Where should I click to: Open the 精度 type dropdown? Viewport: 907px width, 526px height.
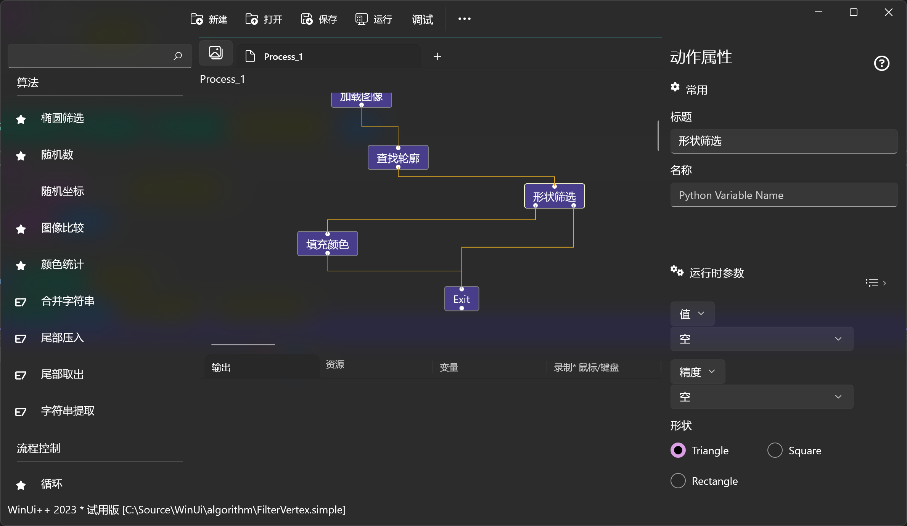[x=697, y=372]
